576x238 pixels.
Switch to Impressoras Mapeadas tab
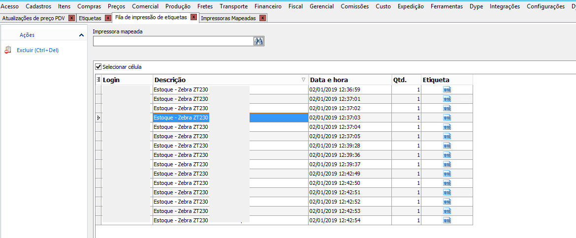[228, 18]
